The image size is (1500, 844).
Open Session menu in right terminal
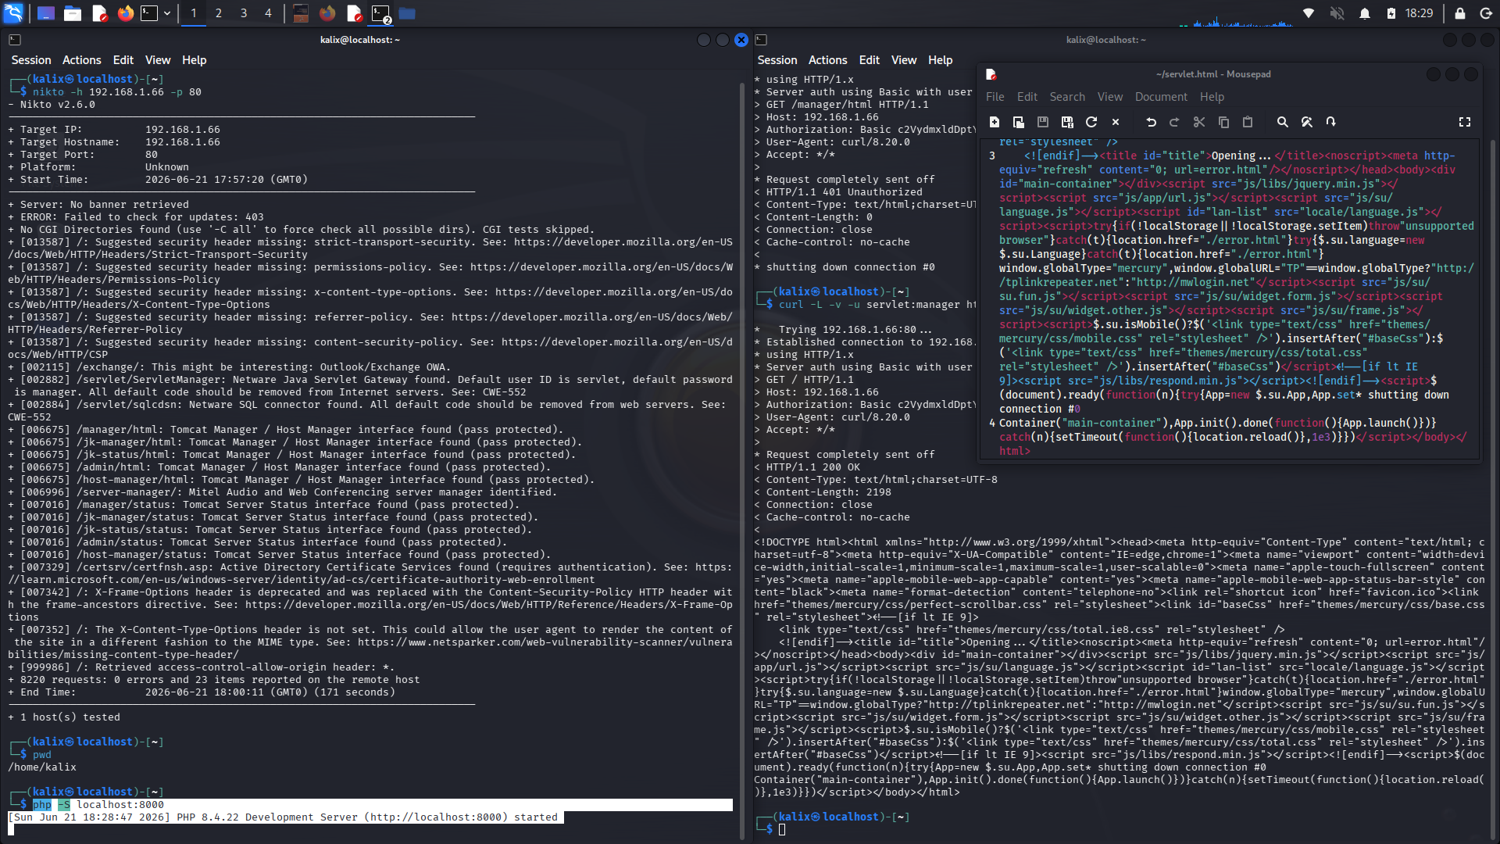pyautogui.click(x=777, y=60)
